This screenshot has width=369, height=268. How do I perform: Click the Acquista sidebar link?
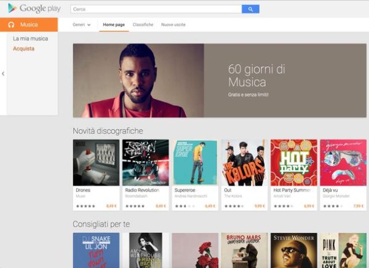pyautogui.click(x=23, y=49)
